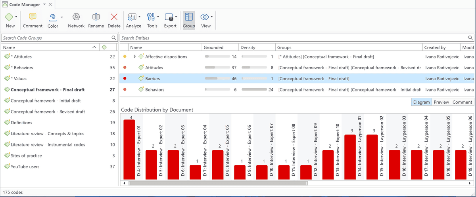The width and height of the screenshot is (476, 197).
Task: Open the Network view icon
Action: tap(76, 17)
